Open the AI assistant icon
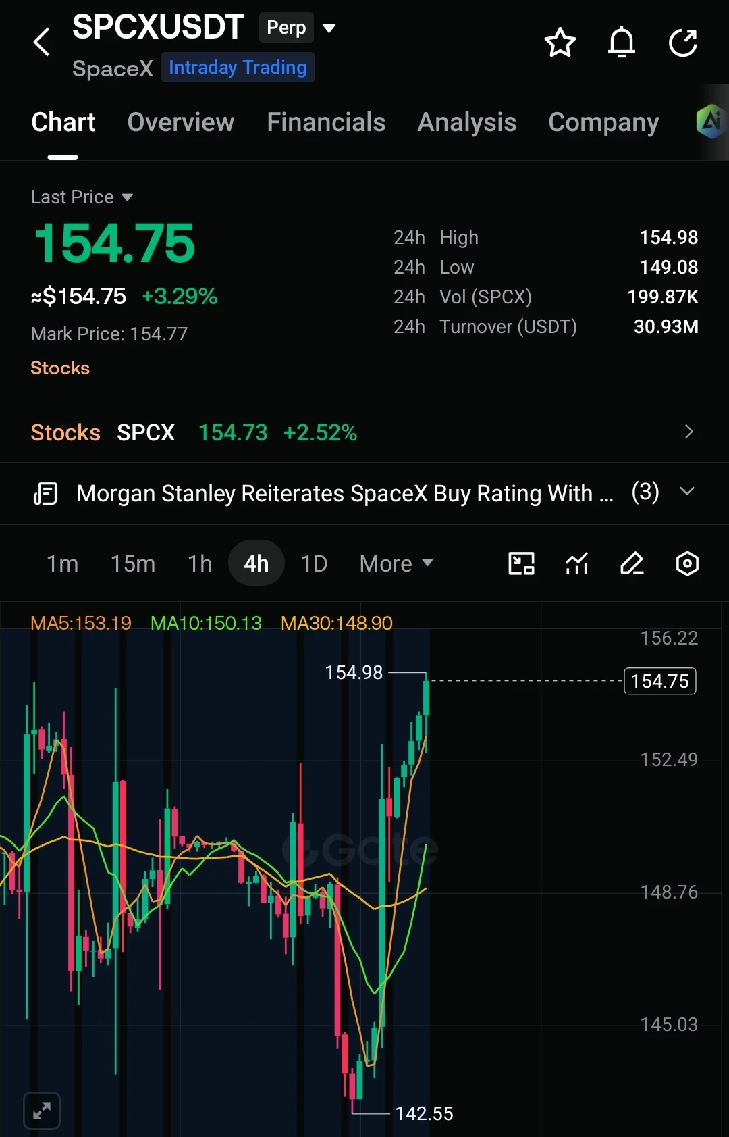The width and height of the screenshot is (729, 1137). pos(711,122)
